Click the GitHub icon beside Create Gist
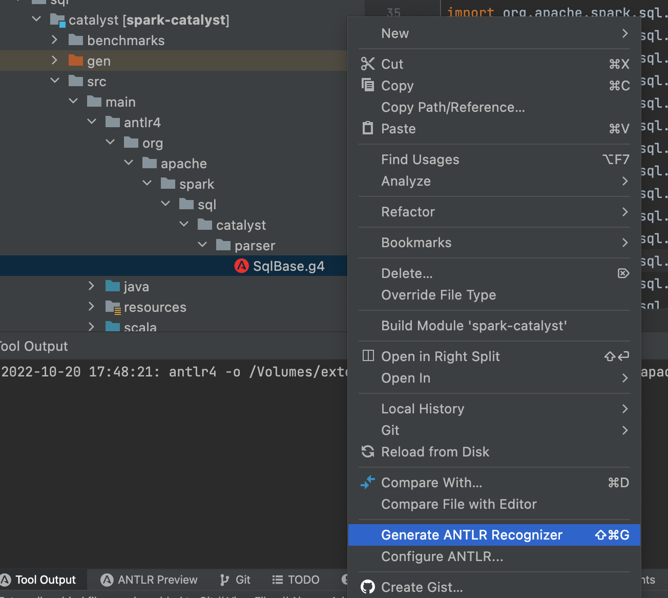This screenshot has height=598, width=668. tap(368, 587)
